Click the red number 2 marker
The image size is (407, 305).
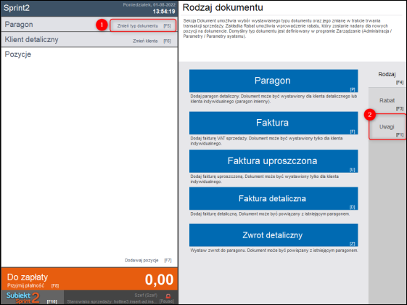[x=369, y=115]
